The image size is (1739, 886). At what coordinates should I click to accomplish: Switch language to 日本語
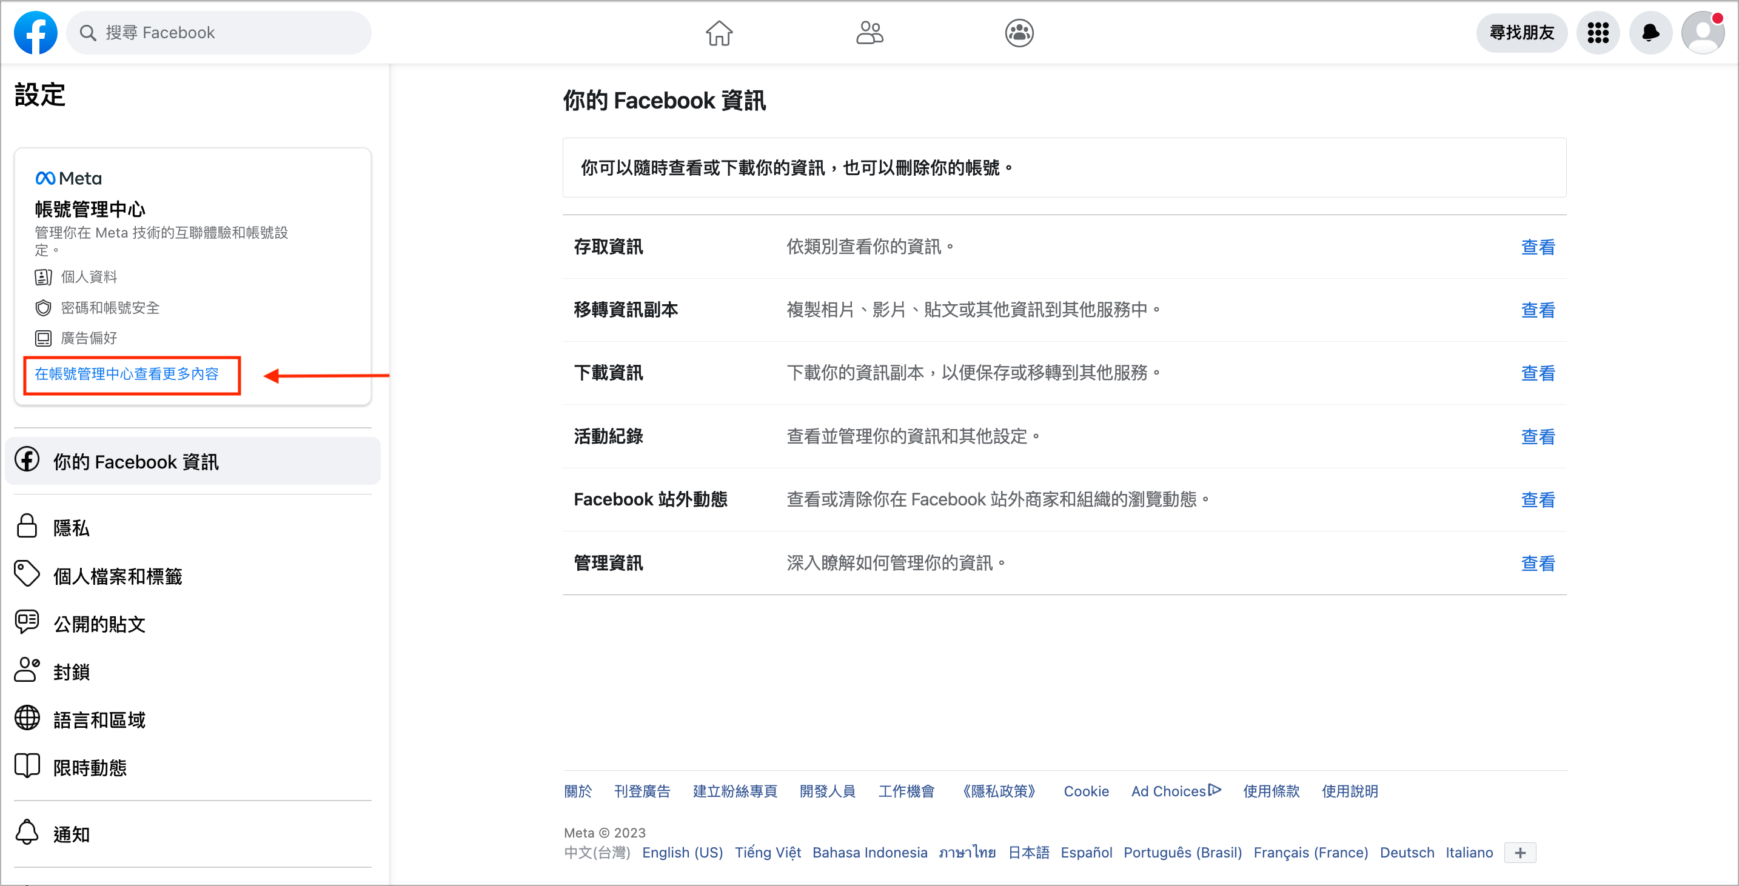pos(1028,852)
